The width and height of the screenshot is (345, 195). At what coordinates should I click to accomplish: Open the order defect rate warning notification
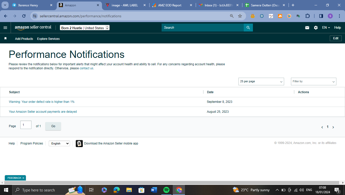point(42,102)
